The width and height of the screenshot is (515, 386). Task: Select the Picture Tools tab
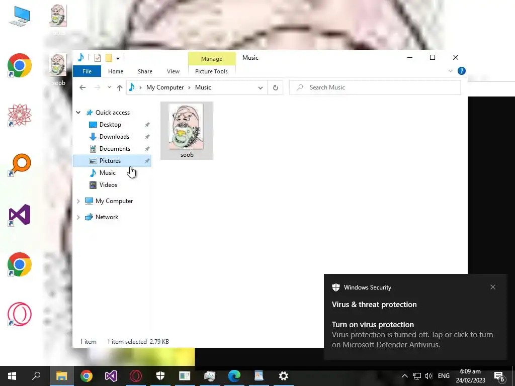click(211, 71)
